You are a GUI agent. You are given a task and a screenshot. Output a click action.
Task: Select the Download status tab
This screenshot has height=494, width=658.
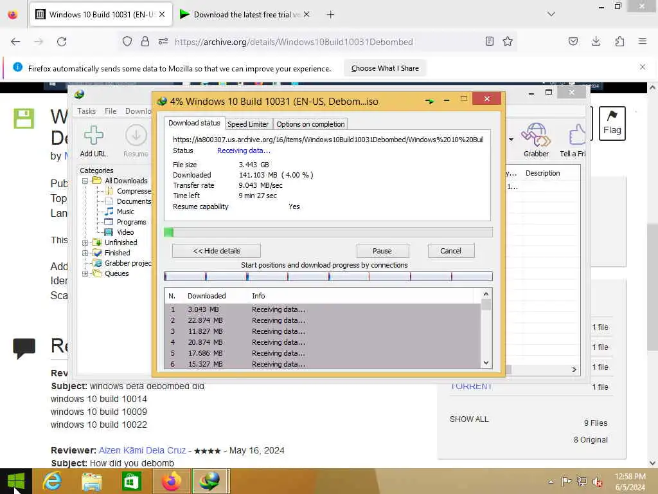point(194,123)
